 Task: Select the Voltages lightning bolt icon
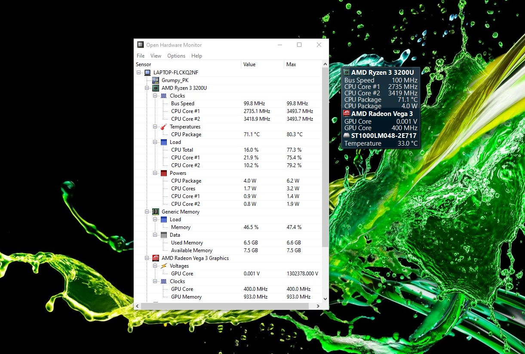tap(163, 265)
